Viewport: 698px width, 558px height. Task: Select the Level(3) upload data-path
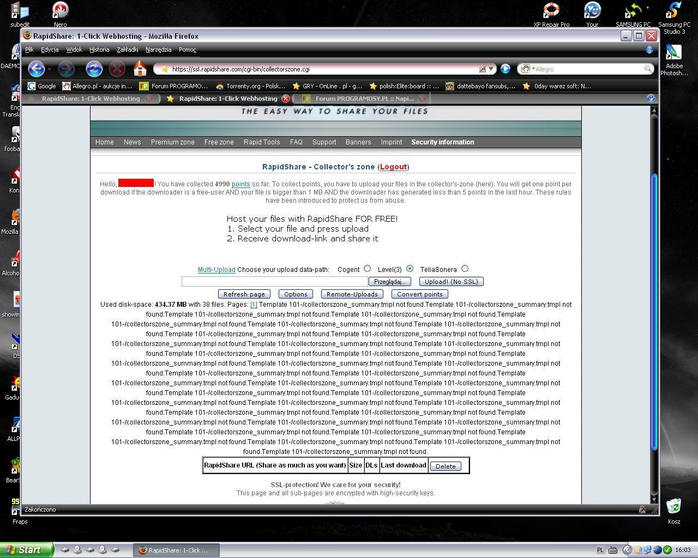tap(410, 269)
